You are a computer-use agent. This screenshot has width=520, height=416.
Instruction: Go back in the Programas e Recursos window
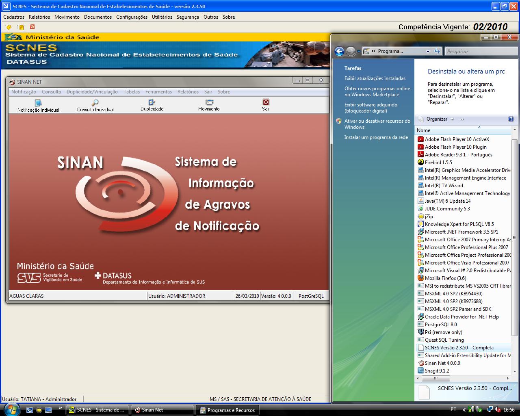tap(339, 51)
